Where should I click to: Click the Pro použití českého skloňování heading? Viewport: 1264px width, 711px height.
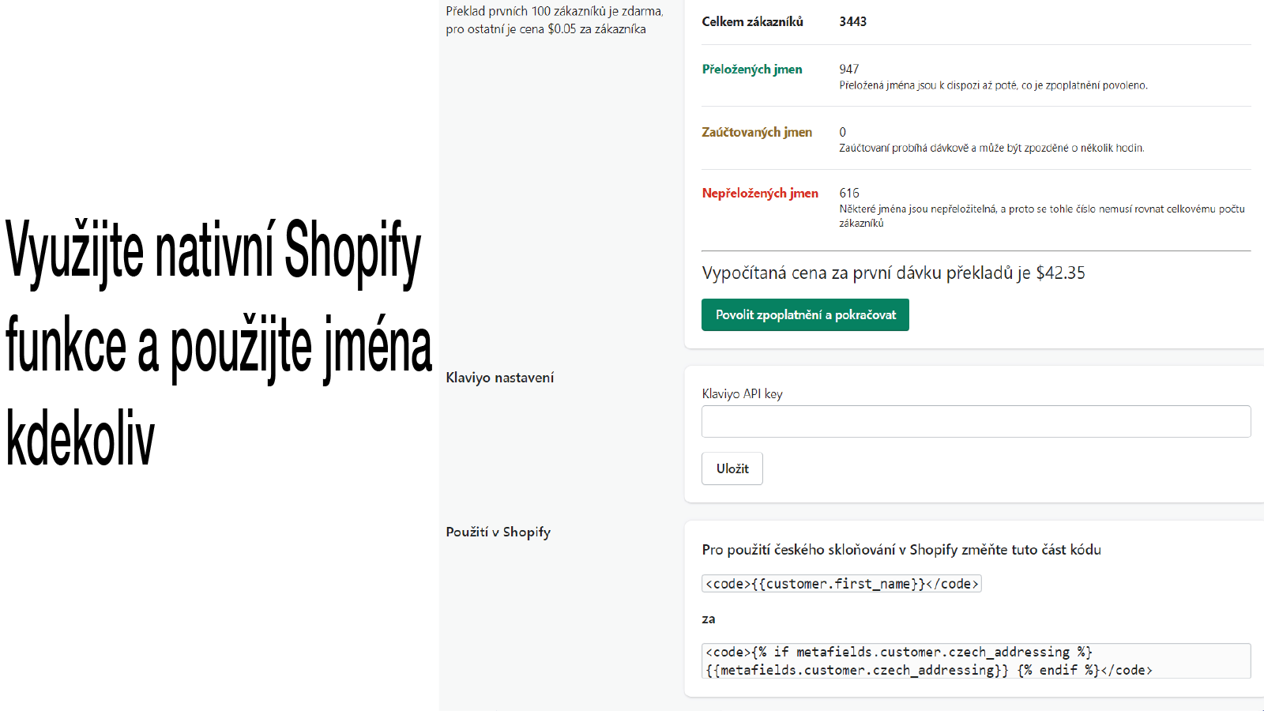(x=901, y=550)
